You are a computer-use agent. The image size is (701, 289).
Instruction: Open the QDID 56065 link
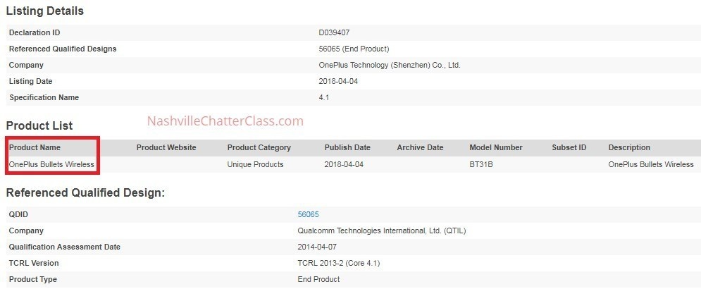[x=309, y=214]
